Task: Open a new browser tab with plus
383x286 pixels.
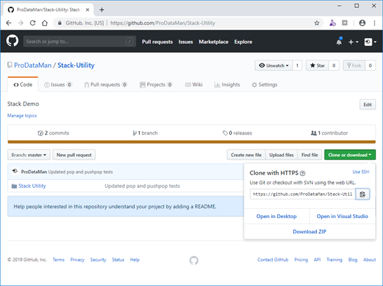Action: point(102,10)
